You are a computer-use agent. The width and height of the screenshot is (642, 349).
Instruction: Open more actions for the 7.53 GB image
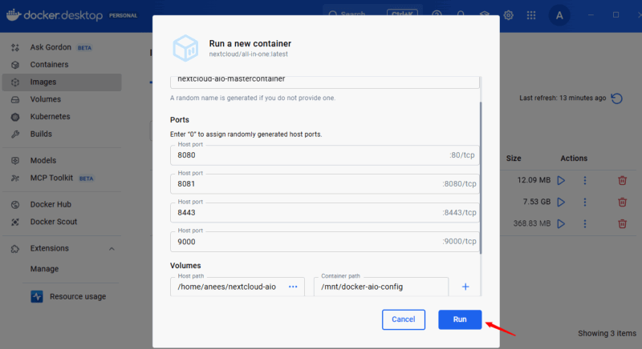pos(585,202)
